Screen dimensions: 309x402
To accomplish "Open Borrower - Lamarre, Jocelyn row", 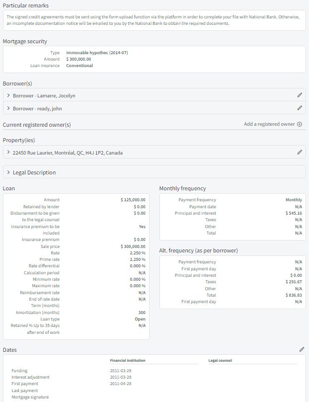I will tap(154, 95).
